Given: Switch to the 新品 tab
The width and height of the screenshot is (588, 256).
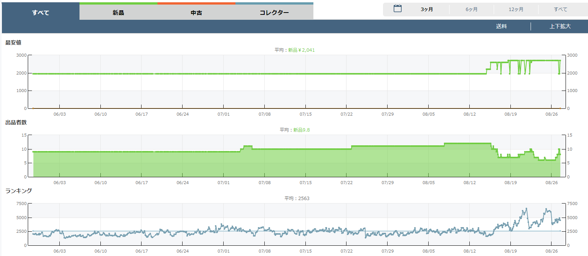Looking at the screenshot, I should coord(118,13).
